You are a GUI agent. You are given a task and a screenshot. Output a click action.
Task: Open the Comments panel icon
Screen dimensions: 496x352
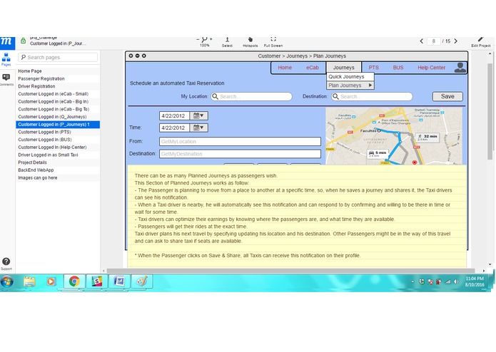(x=6, y=79)
